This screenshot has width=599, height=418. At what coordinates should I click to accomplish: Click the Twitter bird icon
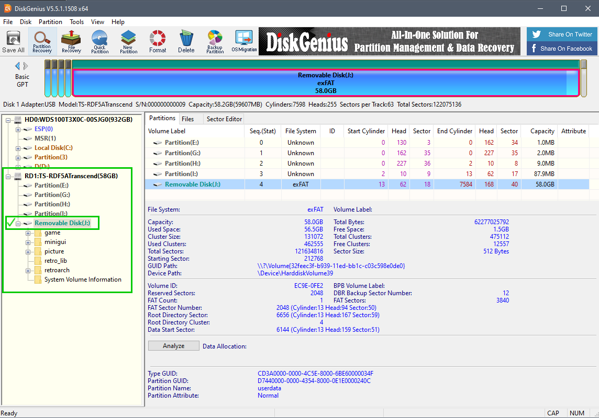536,34
